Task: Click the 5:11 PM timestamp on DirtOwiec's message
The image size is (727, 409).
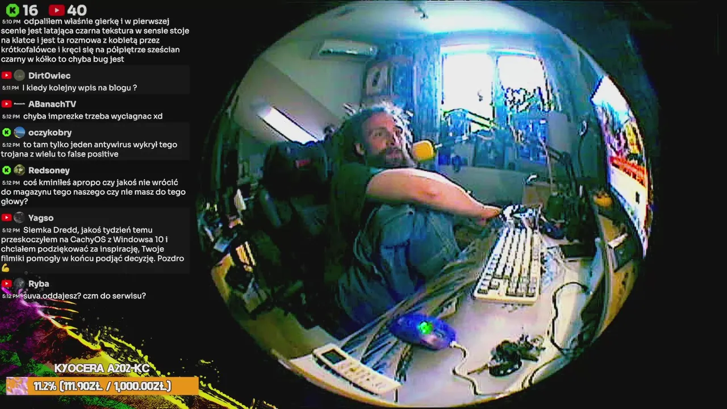Action: pyautogui.click(x=11, y=89)
